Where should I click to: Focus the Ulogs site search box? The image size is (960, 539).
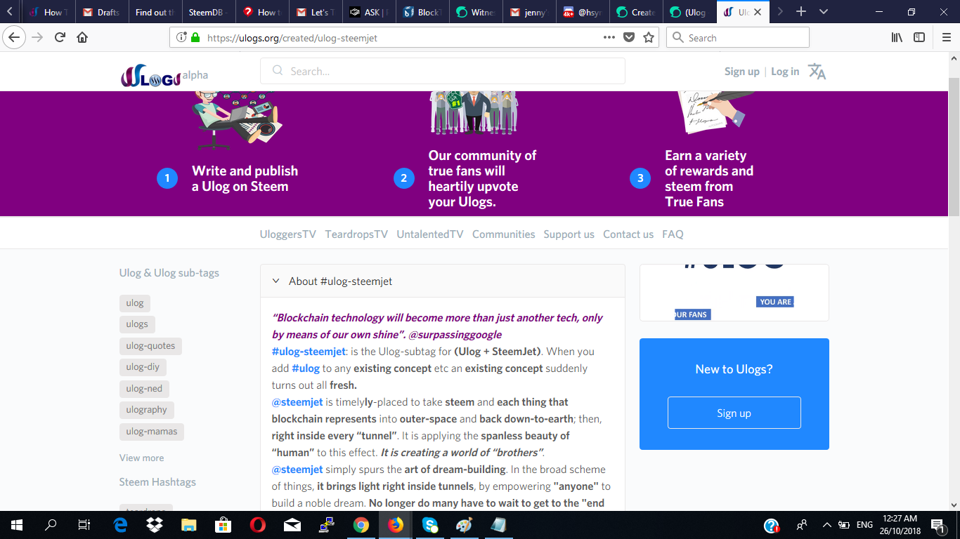443,71
